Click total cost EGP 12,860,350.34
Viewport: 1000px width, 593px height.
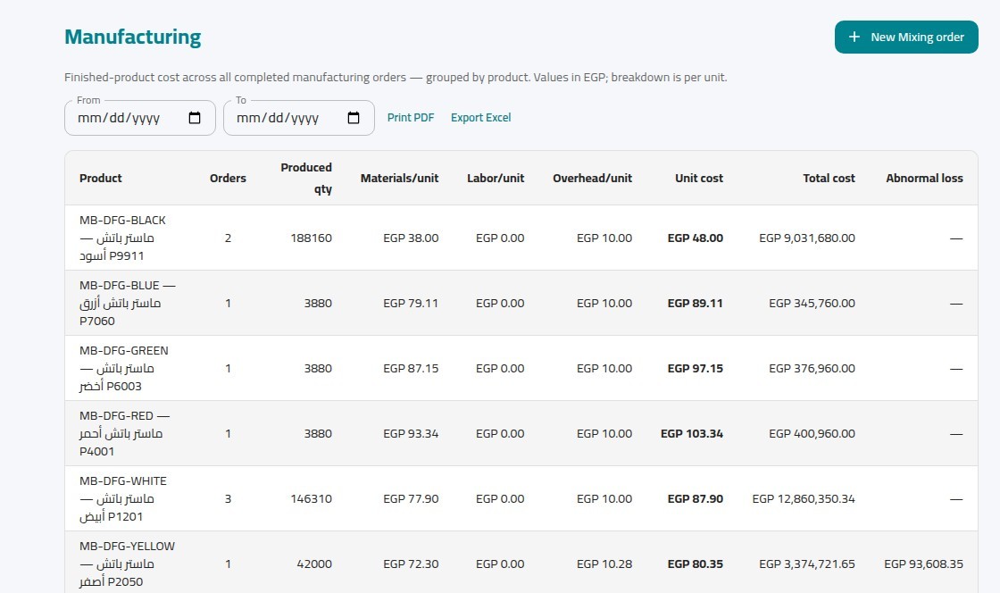804,498
